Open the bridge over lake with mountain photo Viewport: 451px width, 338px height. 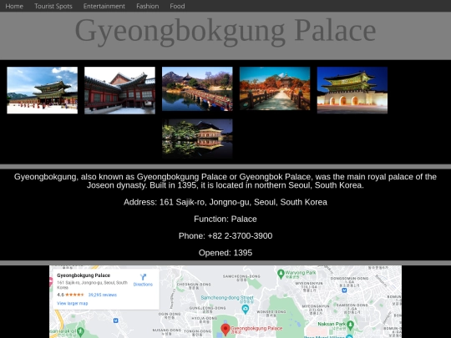pos(197,88)
